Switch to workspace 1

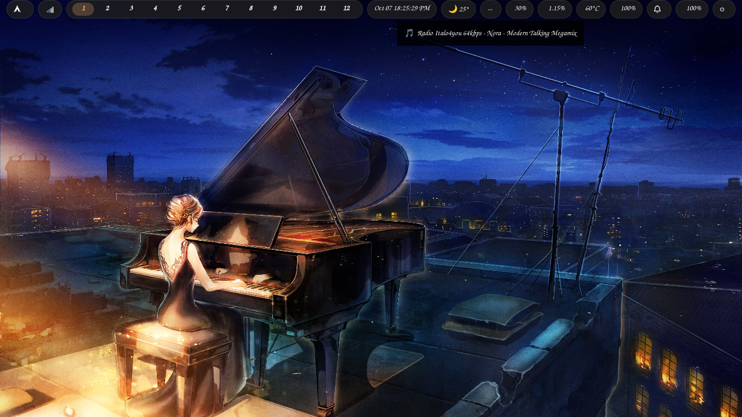[83, 9]
